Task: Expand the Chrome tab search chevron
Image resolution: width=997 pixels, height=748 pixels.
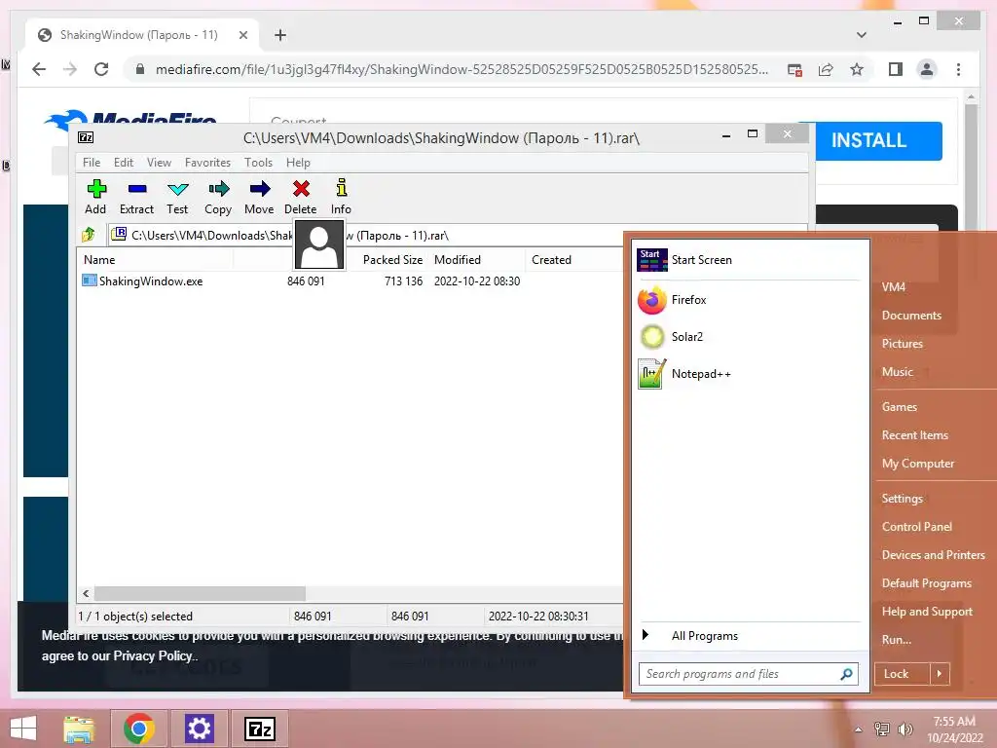Action: point(862,35)
